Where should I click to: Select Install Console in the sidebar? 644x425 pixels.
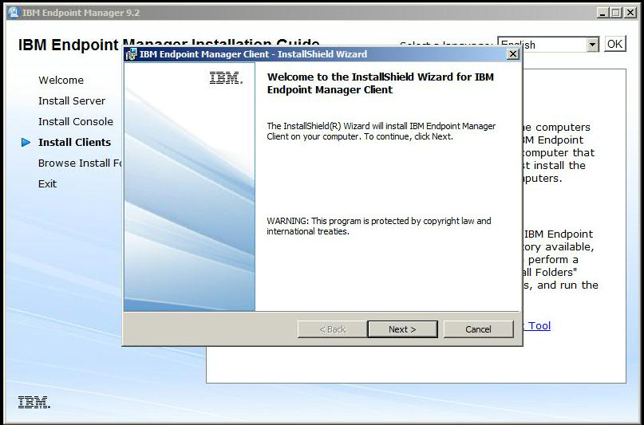(x=76, y=122)
